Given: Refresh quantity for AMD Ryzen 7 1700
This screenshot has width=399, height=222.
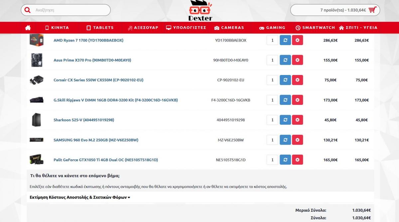Looking at the screenshot, I should [x=285, y=40].
